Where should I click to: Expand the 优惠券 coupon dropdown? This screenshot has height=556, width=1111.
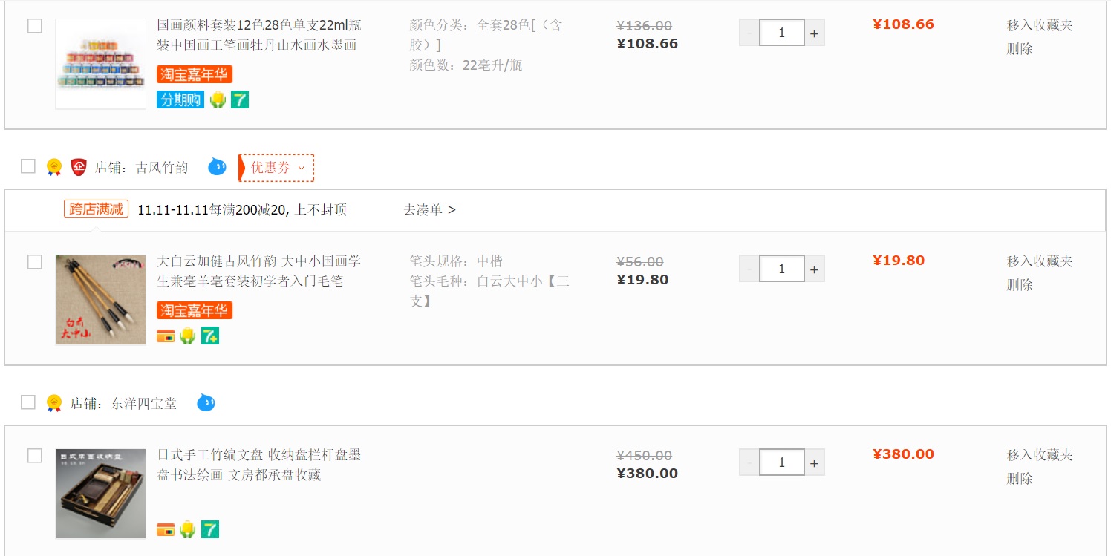click(x=276, y=168)
